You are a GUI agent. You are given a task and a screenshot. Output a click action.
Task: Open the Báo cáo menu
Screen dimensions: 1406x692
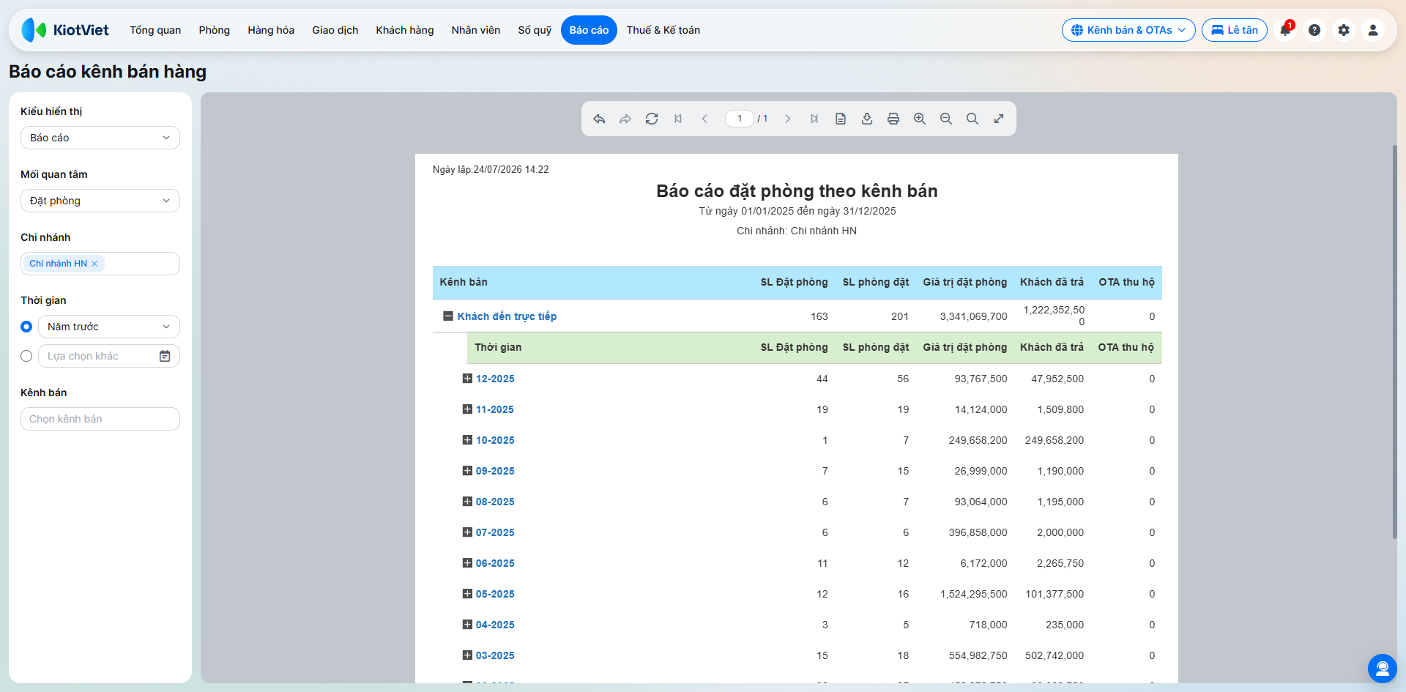pyautogui.click(x=589, y=30)
